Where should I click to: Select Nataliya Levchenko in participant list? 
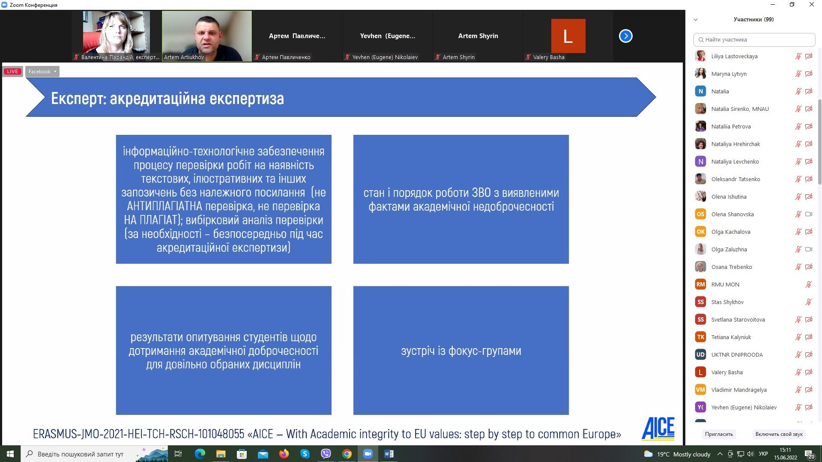[x=754, y=161]
